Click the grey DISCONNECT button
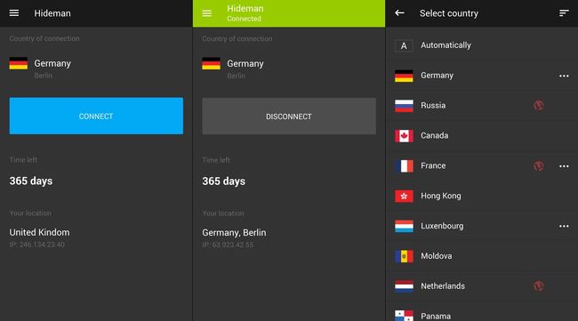The width and height of the screenshot is (578, 321). [x=289, y=116]
